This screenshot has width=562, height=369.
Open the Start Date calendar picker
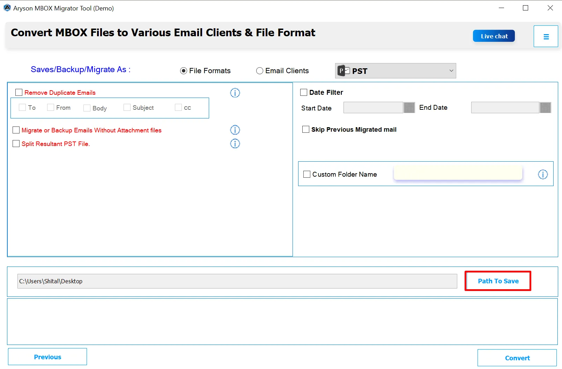[409, 108]
